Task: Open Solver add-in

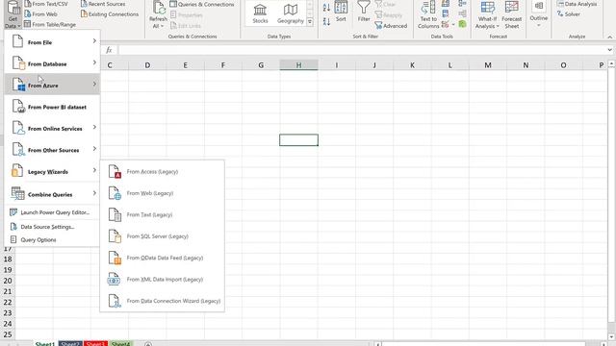Action: pos(569,14)
